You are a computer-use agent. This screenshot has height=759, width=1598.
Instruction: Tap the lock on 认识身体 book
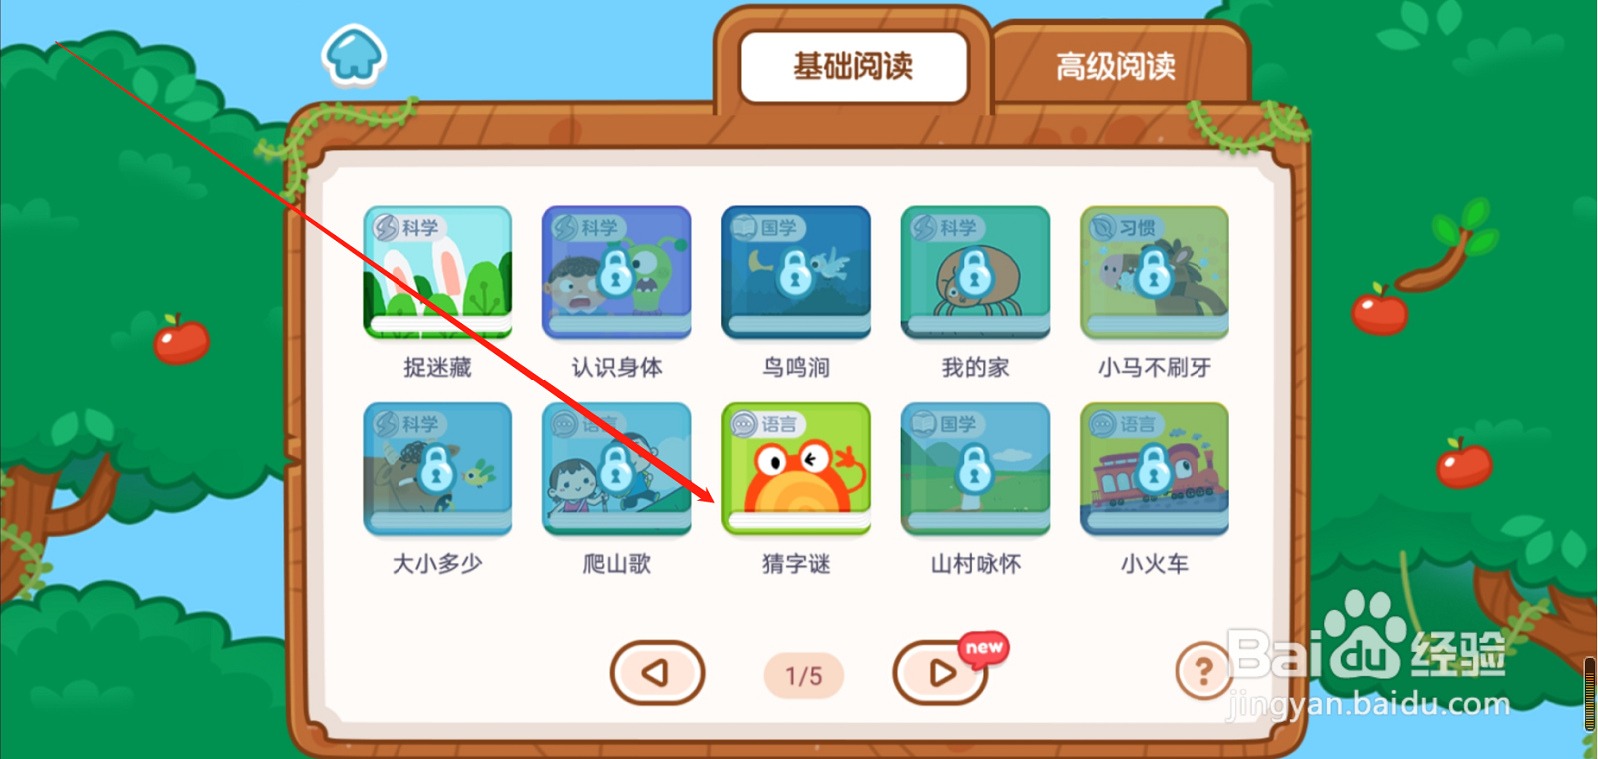(616, 271)
